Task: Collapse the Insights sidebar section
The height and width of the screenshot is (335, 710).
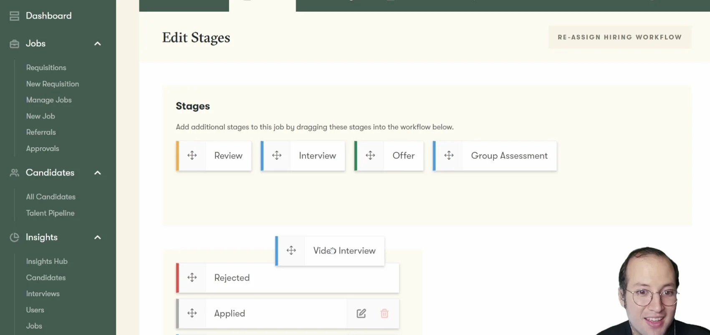Action: (x=98, y=237)
